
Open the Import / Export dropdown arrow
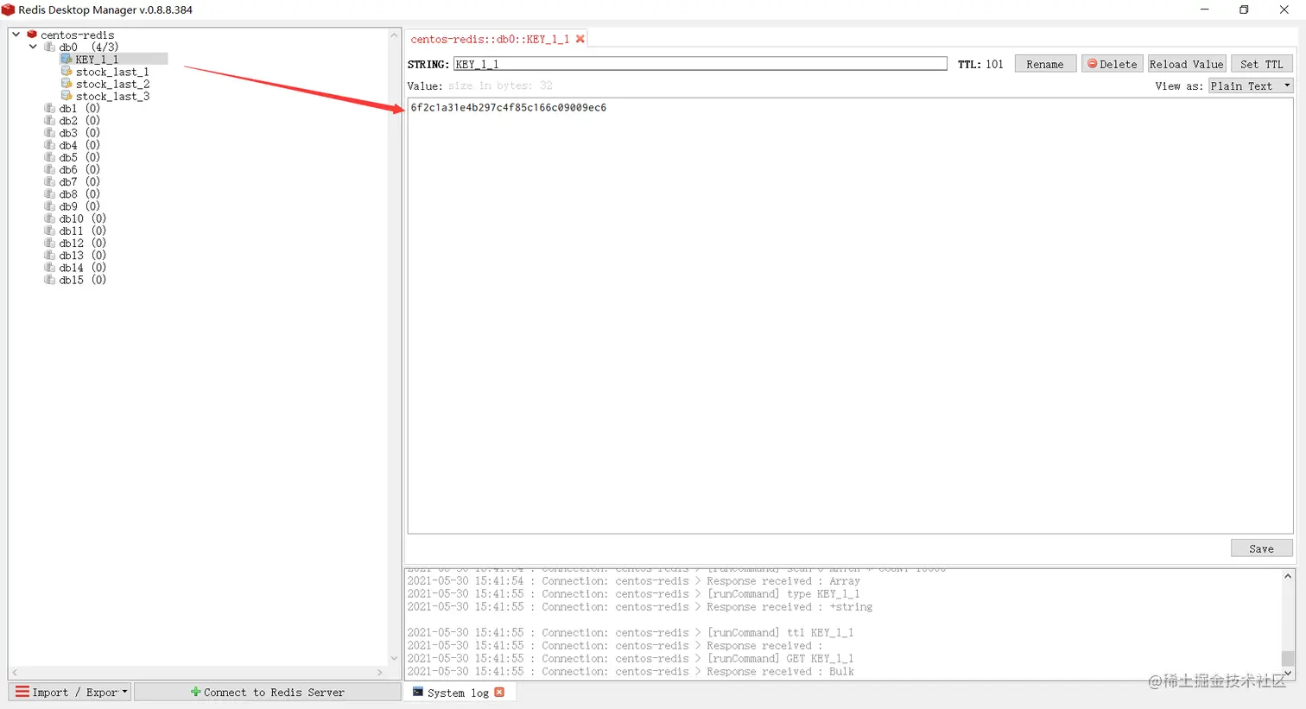[124, 692]
